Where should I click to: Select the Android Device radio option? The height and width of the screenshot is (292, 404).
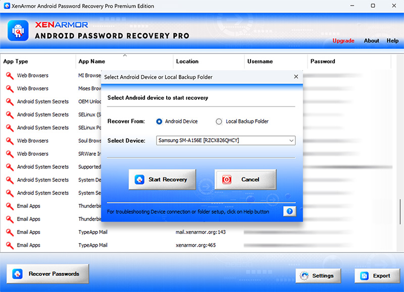click(x=159, y=122)
